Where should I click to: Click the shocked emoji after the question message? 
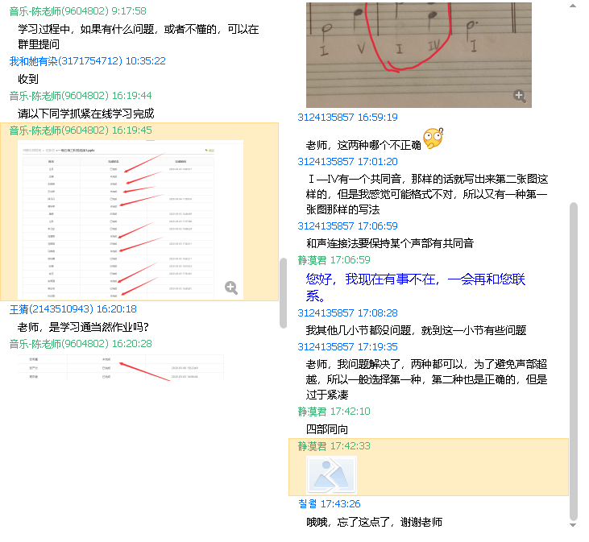(x=433, y=139)
